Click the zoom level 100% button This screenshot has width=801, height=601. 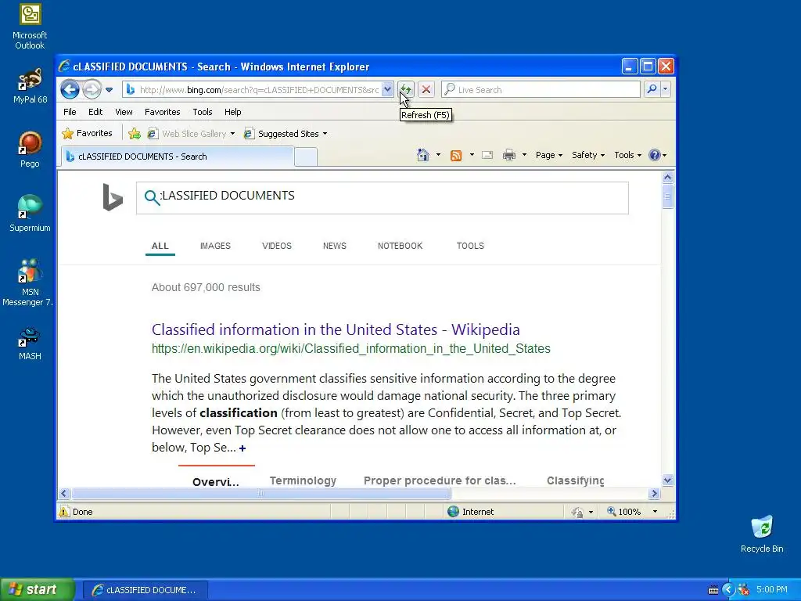pos(623,512)
